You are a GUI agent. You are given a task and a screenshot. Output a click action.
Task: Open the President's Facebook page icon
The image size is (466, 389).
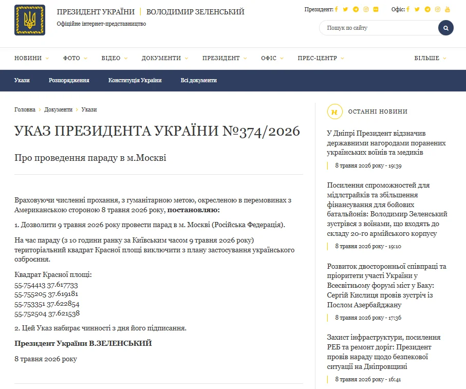pyautogui.click(x=337, y=10)
